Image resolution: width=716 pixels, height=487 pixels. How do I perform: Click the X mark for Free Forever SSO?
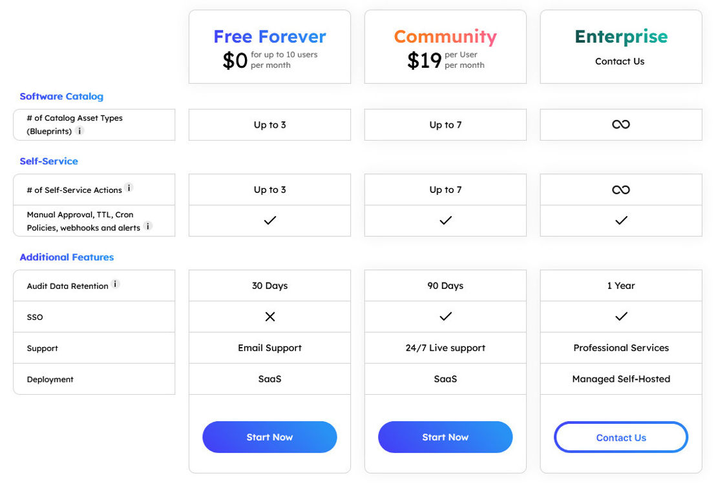pyautogui.click(x=269, y=317)
